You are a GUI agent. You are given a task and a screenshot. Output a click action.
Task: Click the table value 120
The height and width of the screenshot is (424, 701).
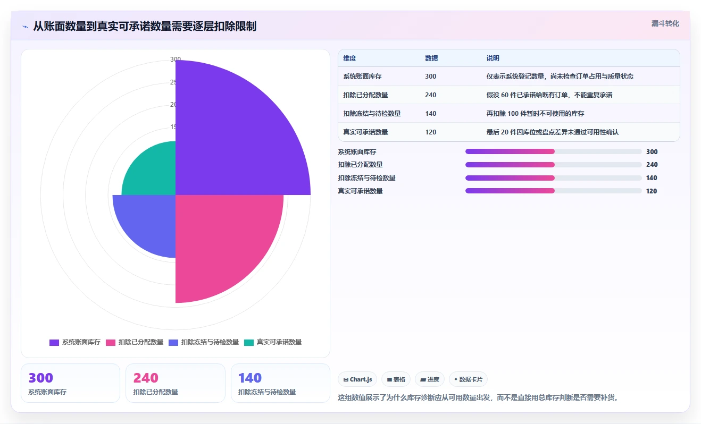coord(431,132)
